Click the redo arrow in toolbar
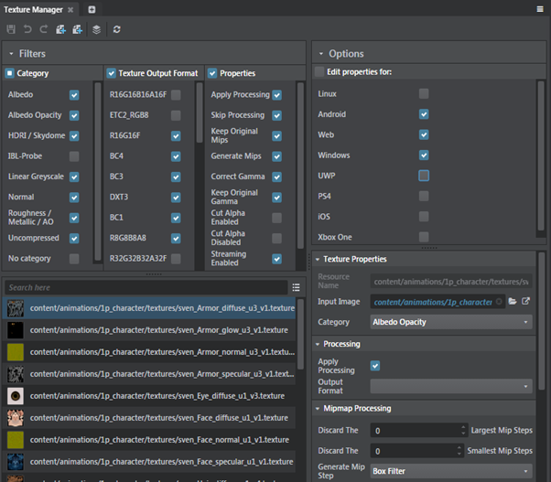This screenshot has height=482, width=551. coord(43,30)
